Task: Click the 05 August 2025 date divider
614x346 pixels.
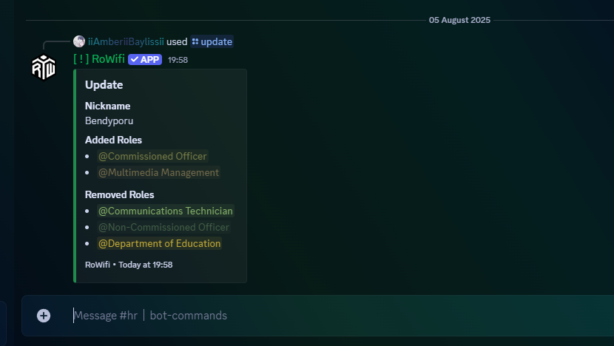Action: coord(459,20)
